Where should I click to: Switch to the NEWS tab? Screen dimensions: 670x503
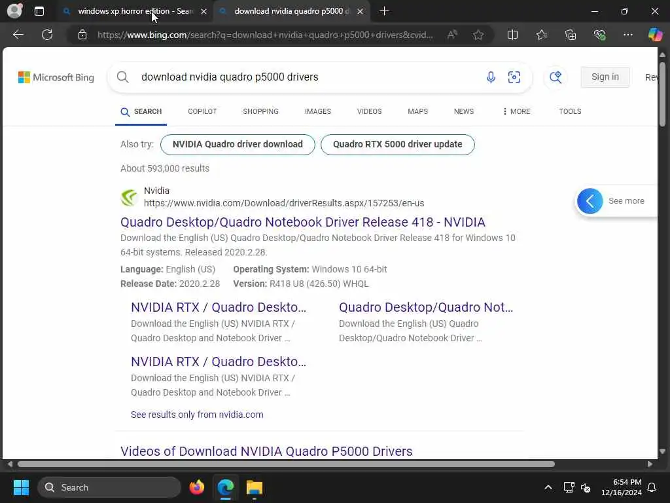(x=464, y=111)
